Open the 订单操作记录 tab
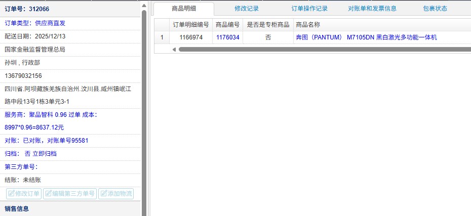 pyautogui.click(x=309, y=9)
